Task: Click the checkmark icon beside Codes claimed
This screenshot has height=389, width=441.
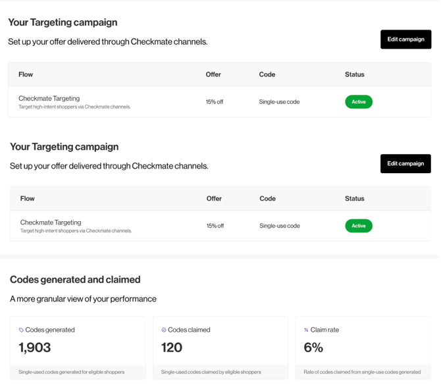Action: pos(164,330)
